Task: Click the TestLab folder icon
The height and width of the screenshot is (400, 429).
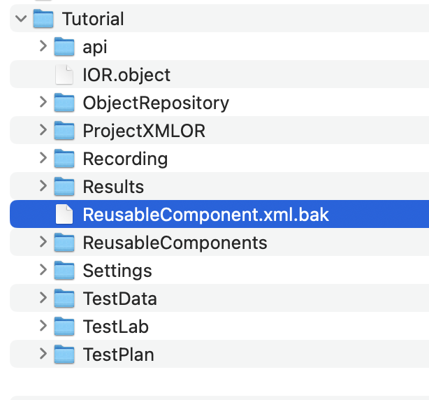Action: click(64, 326)
